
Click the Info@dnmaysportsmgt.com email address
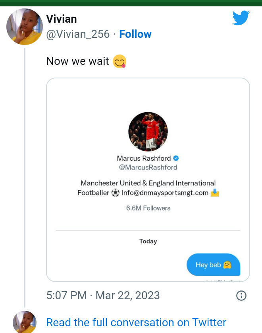coord(165,193)
